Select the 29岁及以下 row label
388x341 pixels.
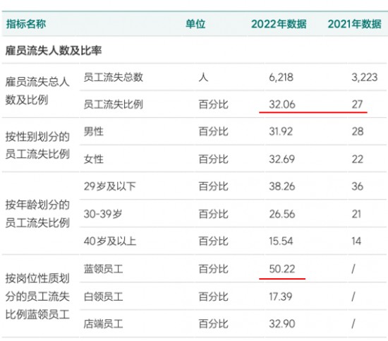click(x=110, y=186)
